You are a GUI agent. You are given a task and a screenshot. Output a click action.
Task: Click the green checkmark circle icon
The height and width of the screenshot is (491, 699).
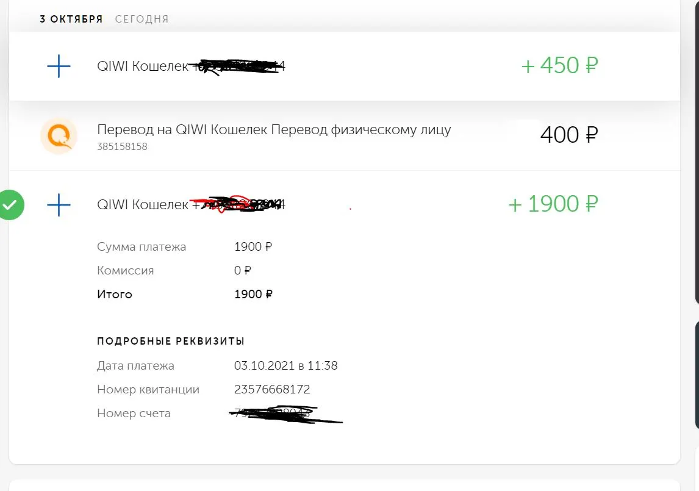10,205
